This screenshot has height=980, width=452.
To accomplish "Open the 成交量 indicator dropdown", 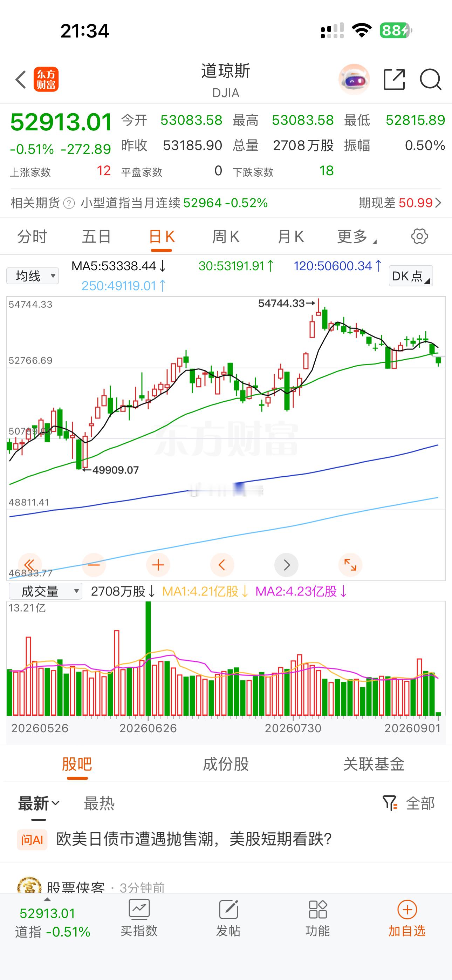I will point(45,591).
